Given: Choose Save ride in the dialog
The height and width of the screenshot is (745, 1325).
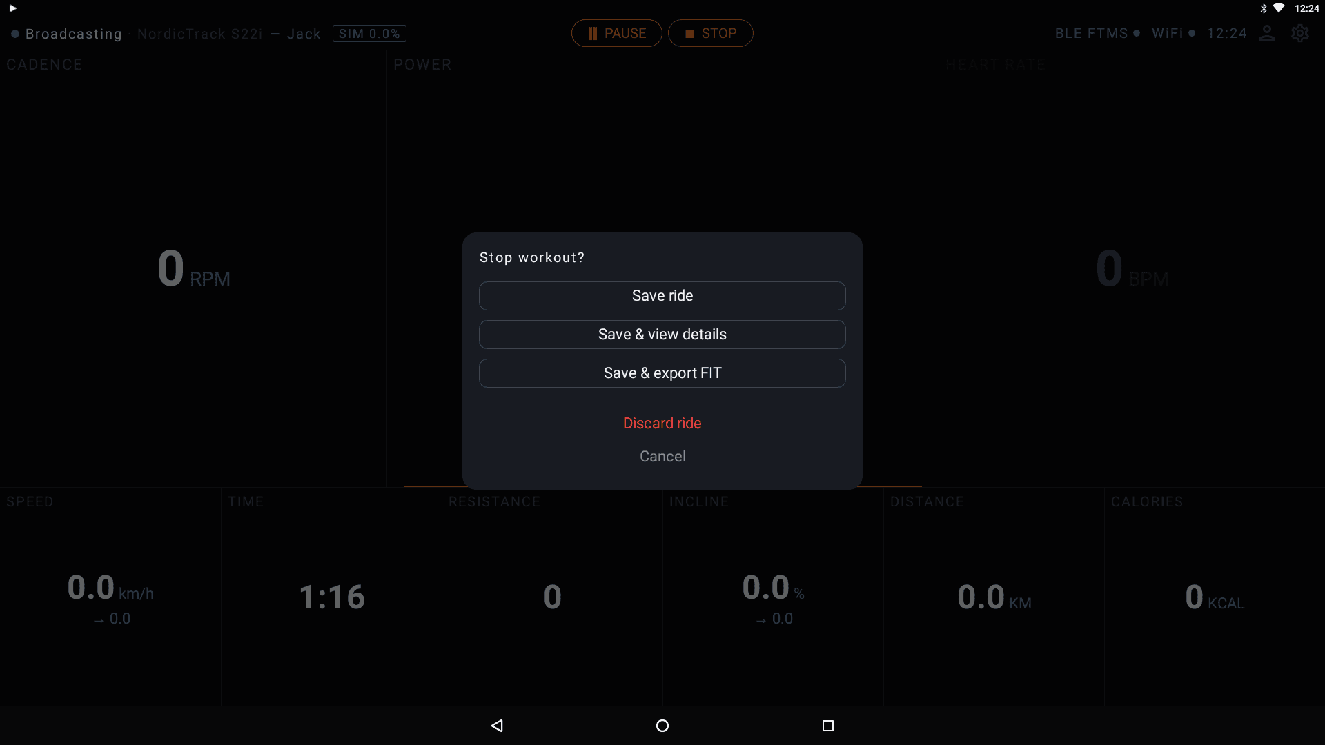Looking at the screenshot, I should click(x=662, y=295).
